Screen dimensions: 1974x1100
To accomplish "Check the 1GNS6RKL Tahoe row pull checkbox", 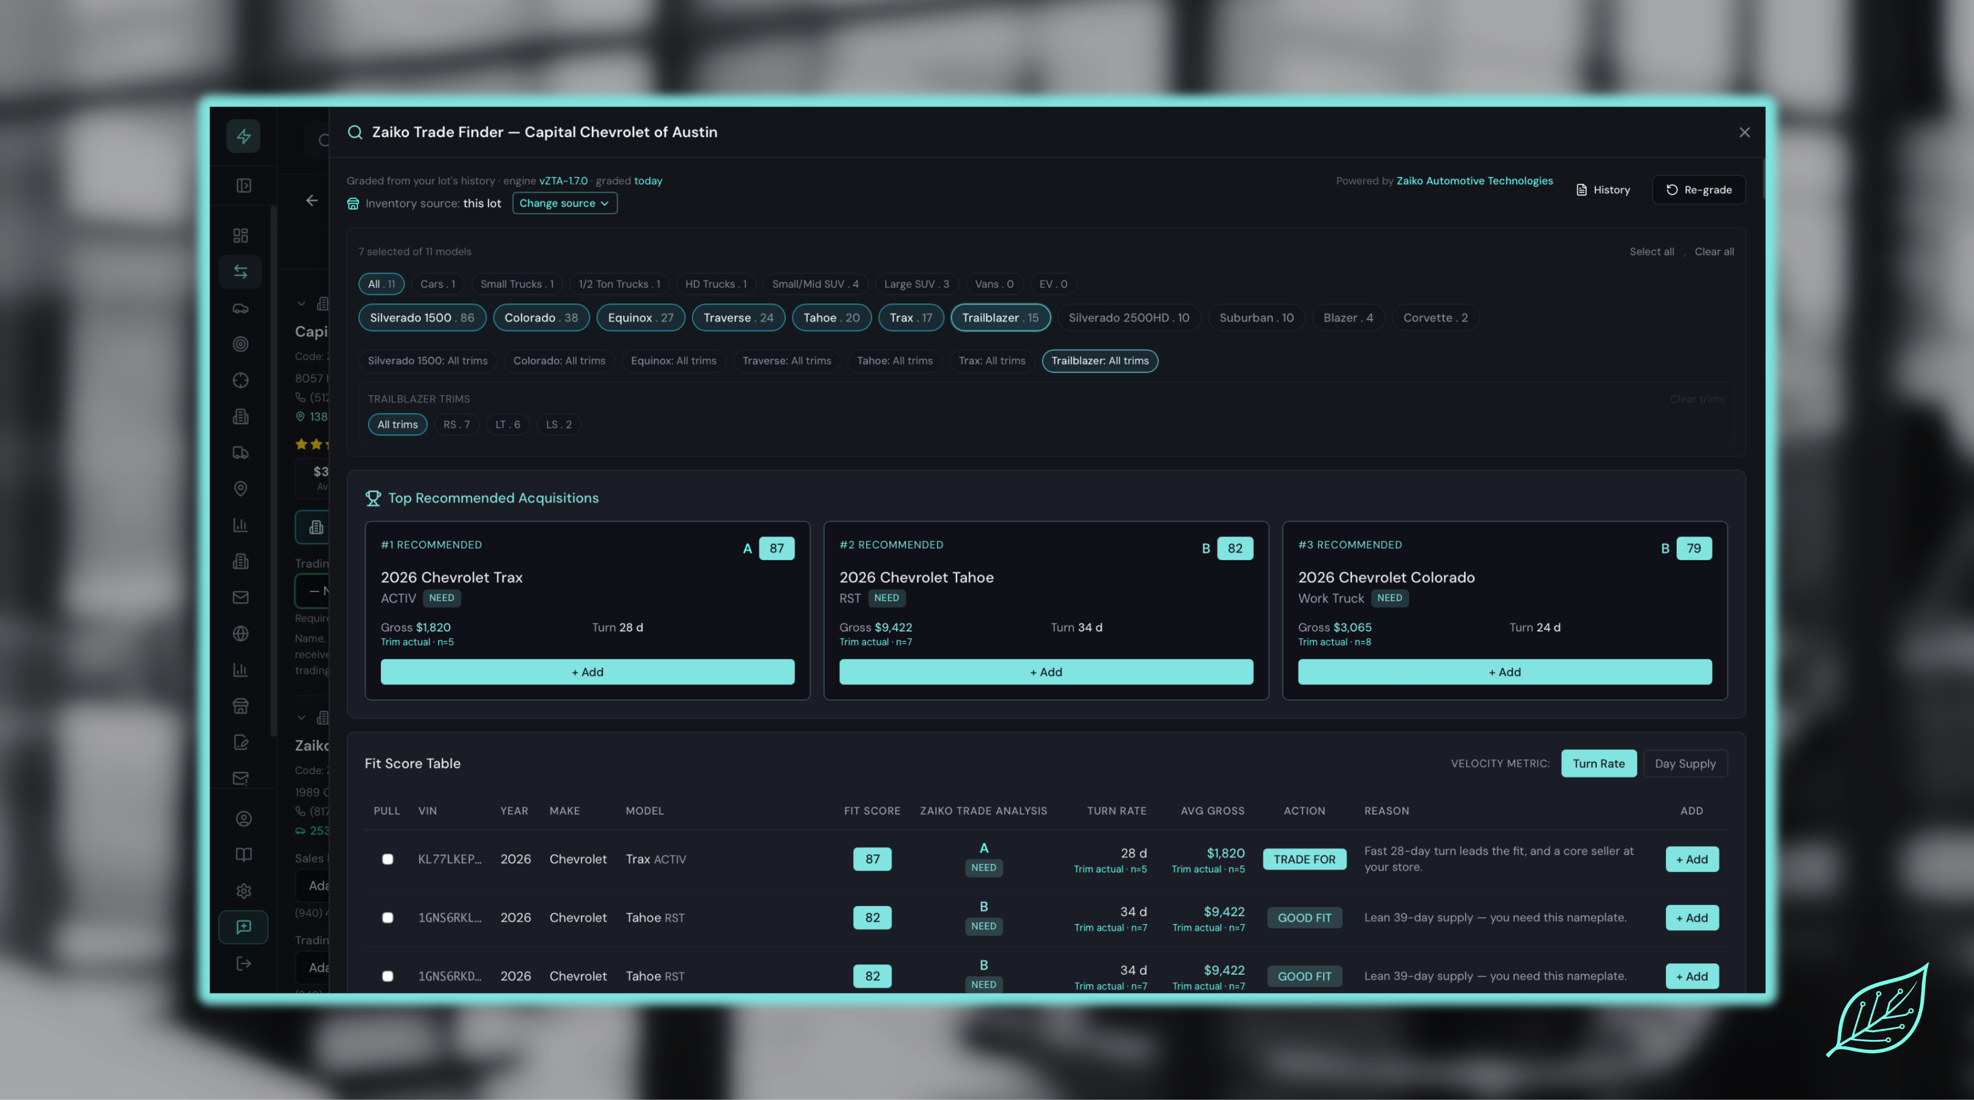I will (x=388, y=918).
